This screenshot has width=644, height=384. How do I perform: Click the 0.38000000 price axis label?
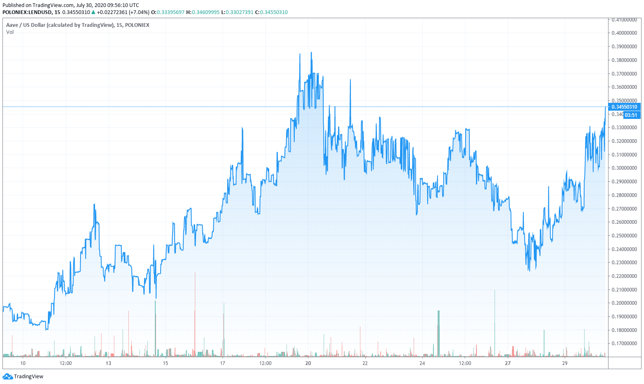[x=624, y=60]
